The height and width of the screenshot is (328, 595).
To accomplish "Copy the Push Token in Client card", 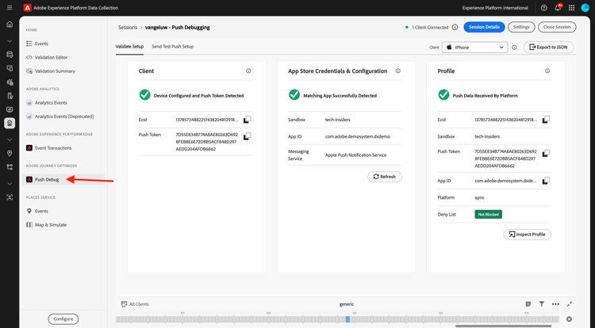I will coord(247,135).
